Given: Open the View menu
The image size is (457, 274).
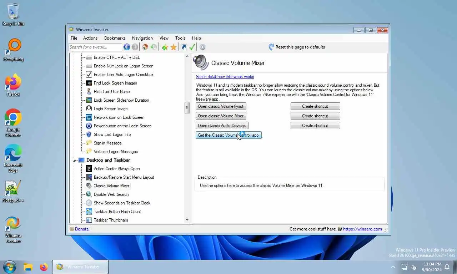Looking at the screenshot, I should click(164, 38).
